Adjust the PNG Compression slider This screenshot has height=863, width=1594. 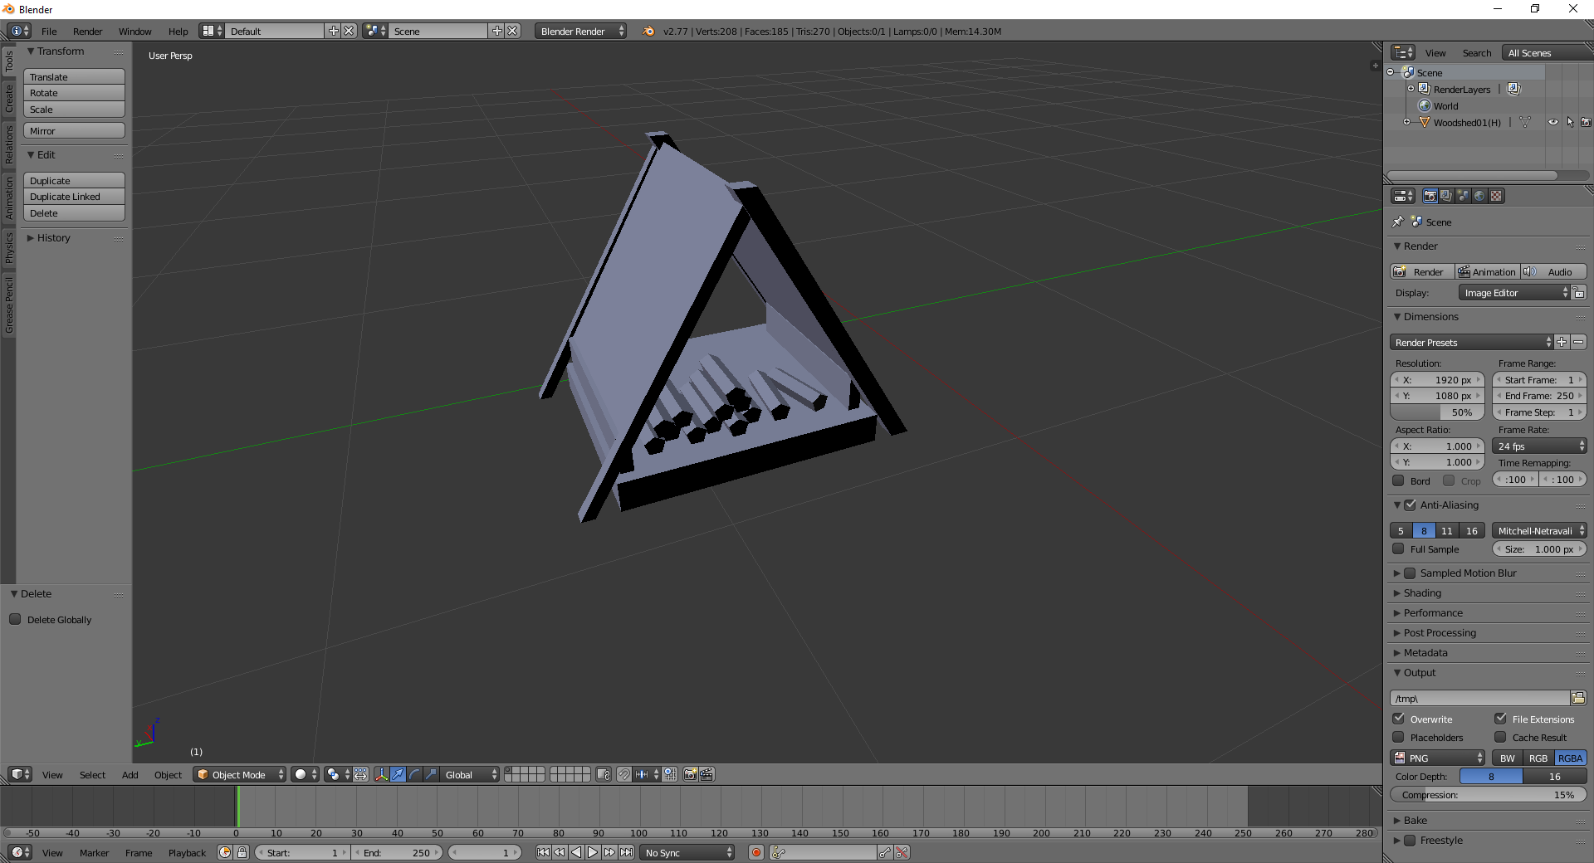coord(1488,794)
